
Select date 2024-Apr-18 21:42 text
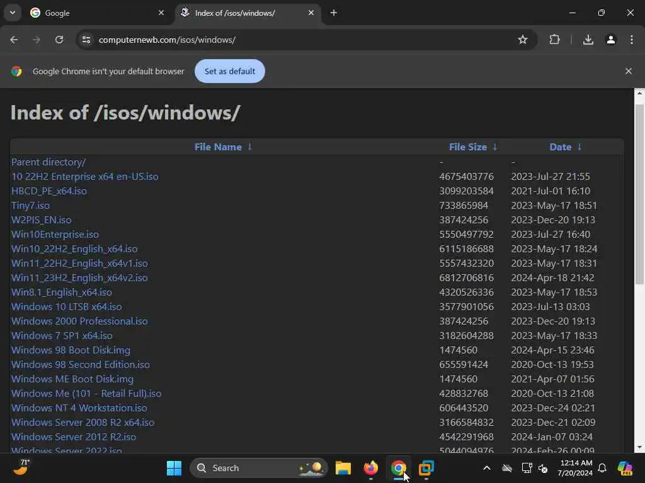coord(552,277)
